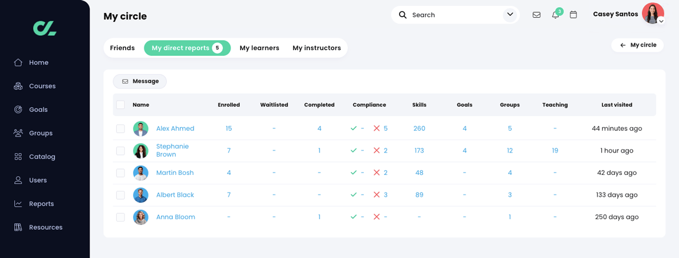The height and width of the screenshot is (258, 679).
Task: Open the notifications bell
Action: click(x=555, y=15)
